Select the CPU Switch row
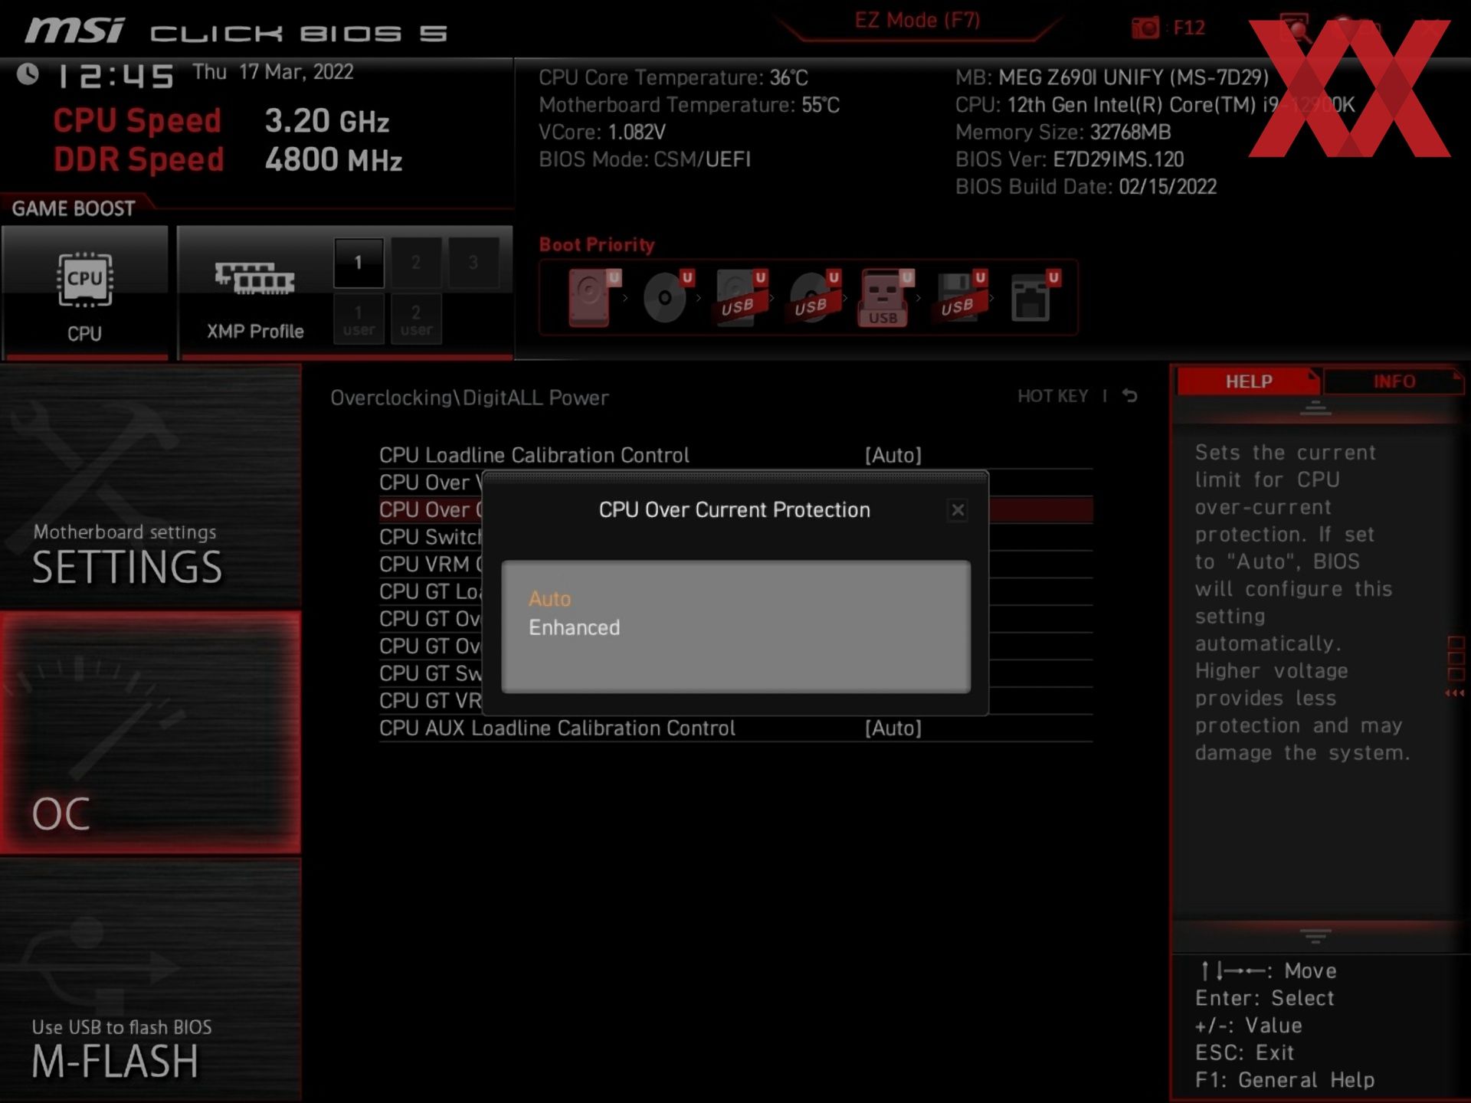1471x1103 pixels. click(431, 537)
